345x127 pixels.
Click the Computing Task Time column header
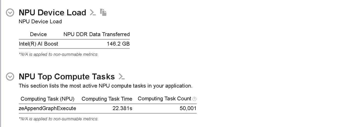click(107, 99)
